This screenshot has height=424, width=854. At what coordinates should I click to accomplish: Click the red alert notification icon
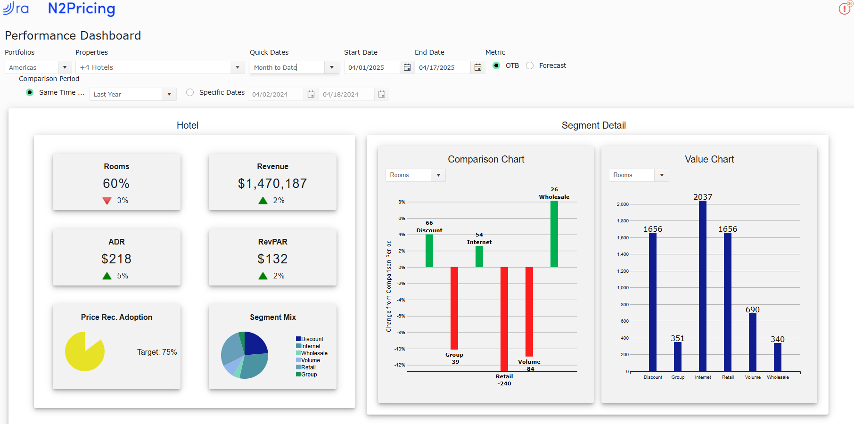845,8
